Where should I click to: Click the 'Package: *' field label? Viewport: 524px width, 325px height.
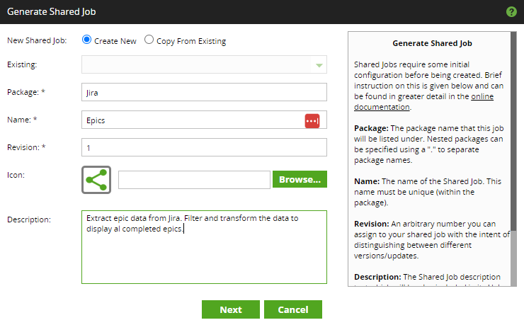click(x=26, y=92)
